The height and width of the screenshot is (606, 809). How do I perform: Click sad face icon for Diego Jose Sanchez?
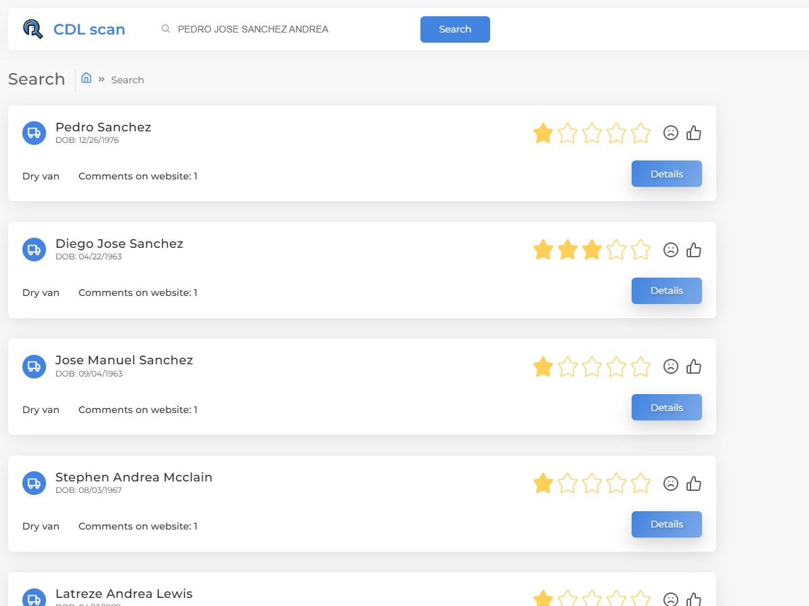670,250
